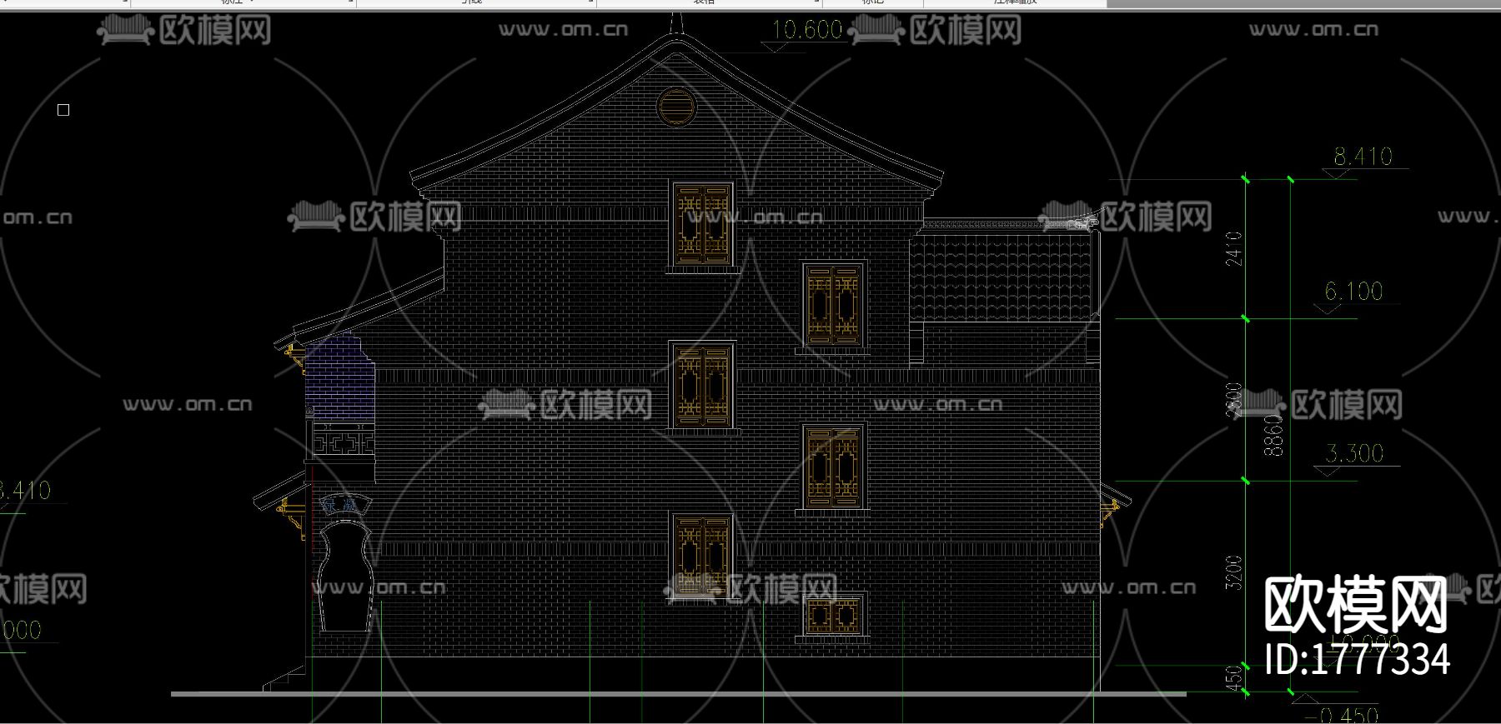
Task: Select the round gable window under the roof peak
Action: (x=676, y=106)
